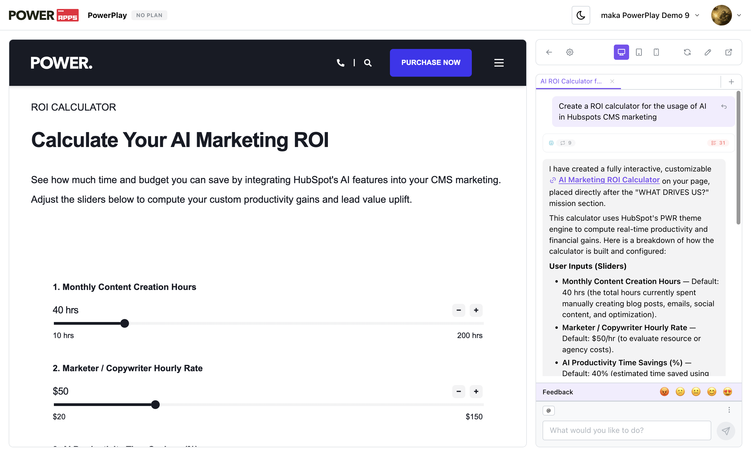The image size is (751, 456).
Task: Select the AI ROI Calculator chat tab
Action: [571, 81]
